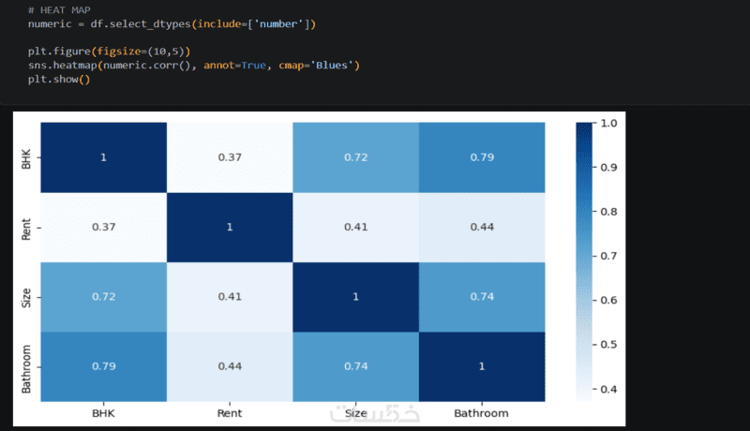750x431 pixels.
Task: Click the BHK-BHK top-left diagonal cell
Action: [x=104, y=157]
